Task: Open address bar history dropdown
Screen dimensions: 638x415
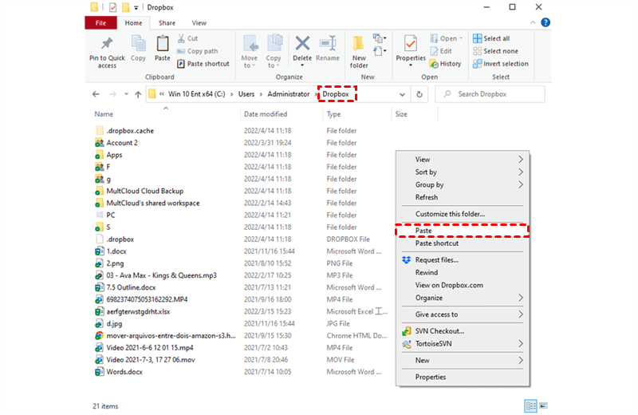Action: (x=402, y=94)
